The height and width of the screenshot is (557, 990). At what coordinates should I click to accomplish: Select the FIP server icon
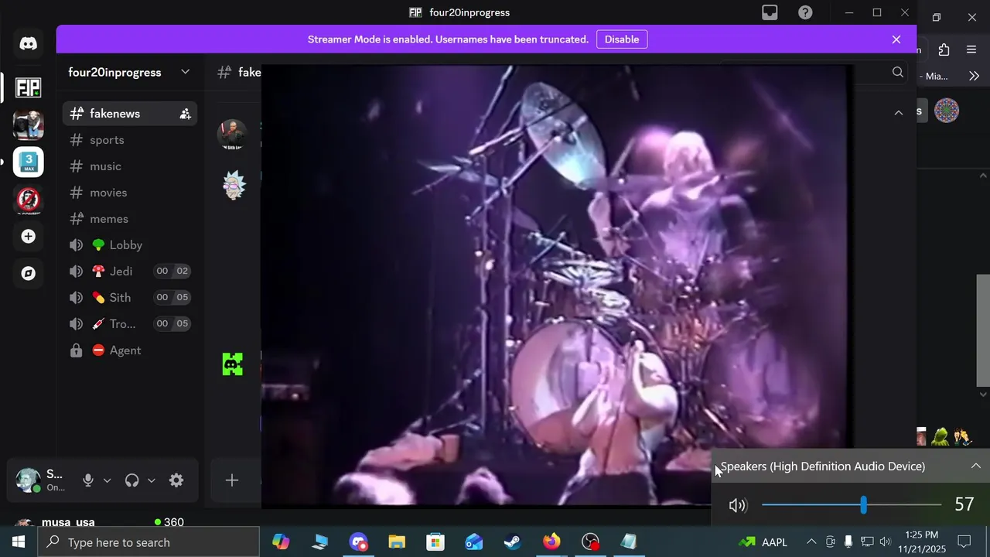tap(29, 87)
